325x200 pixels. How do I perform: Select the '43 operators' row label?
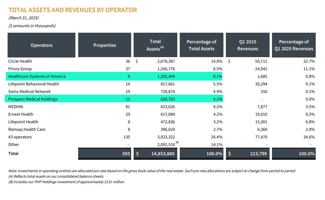[20, 137]
